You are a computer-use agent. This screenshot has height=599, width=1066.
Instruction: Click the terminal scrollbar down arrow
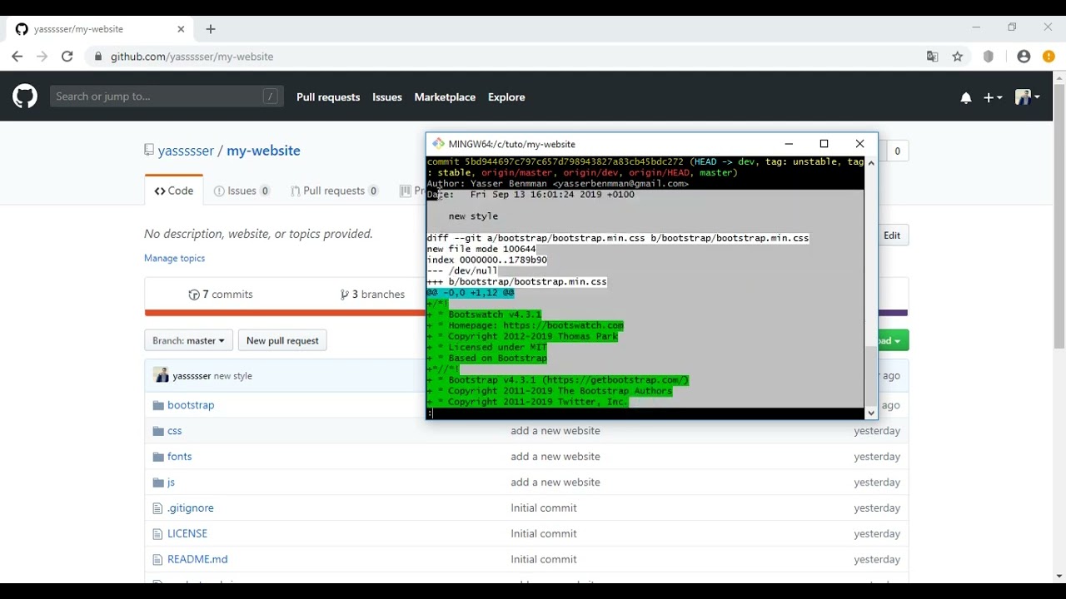(871, 413)
